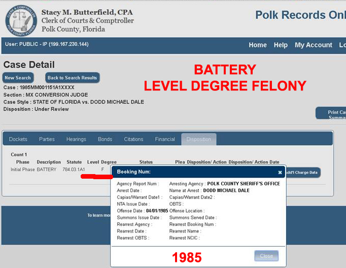Open the Add'l Charge Data button
Image resolution: width=346 pixels, height=268 pixels.
point(303,173)
